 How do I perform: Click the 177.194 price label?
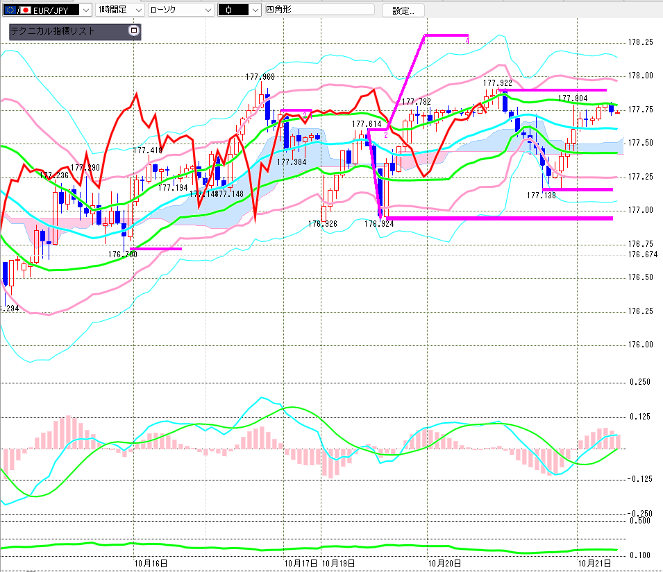pos(173,187)
